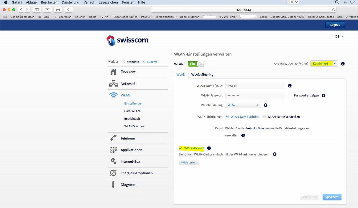Open the Gast-WLAN submenu link
358x208 pixels.
132,111
